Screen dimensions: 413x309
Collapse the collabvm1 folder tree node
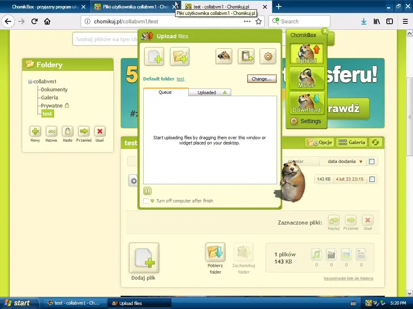[x=30, y=82]
